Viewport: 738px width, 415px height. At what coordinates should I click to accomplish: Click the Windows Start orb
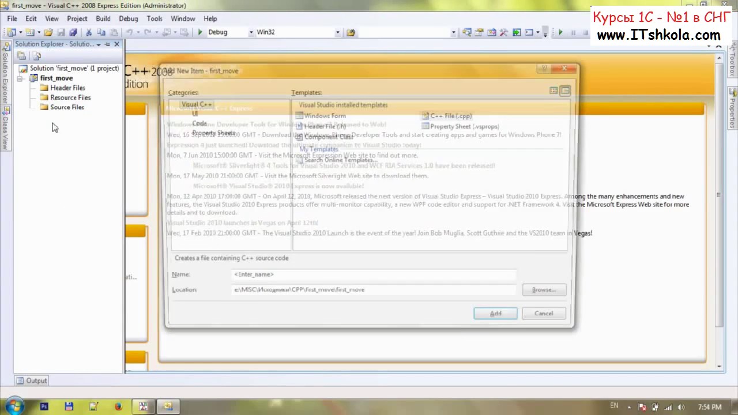[x=13, y=406]
